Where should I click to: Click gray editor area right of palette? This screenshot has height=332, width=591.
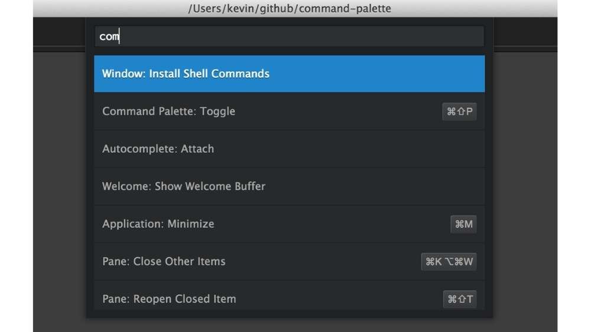pyautogui.click(x=525, y=177)
